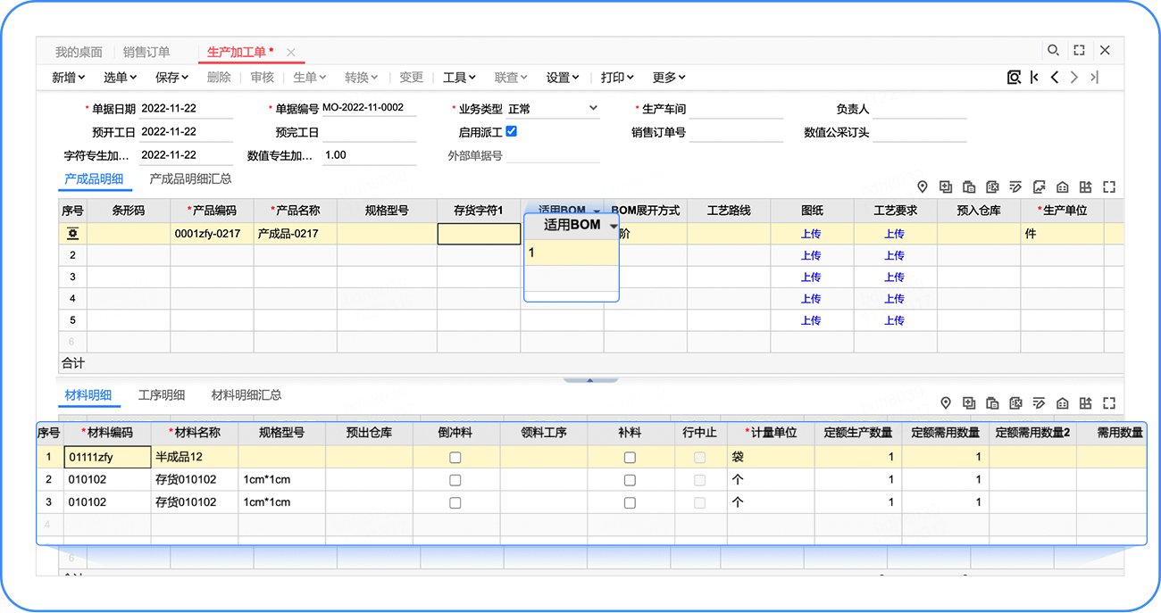This screenshot has height=613, width=1161.
Task: Open the document lookup icon in toolbar
Action: (x=1014, y=78)
